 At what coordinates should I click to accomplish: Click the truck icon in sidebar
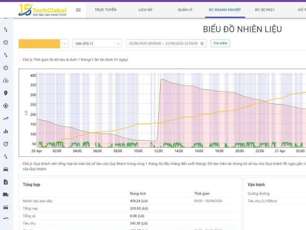6,194
